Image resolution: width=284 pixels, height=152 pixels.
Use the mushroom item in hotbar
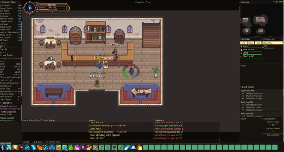[x=96, y=147]
